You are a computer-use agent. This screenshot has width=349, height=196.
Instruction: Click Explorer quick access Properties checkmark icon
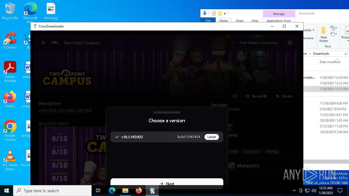coord(214,13)
